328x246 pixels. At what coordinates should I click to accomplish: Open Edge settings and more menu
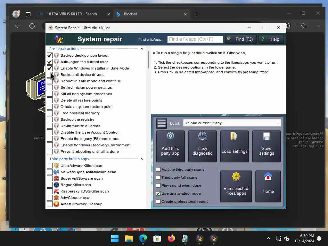pyautogui.click(x=317, y=26)
